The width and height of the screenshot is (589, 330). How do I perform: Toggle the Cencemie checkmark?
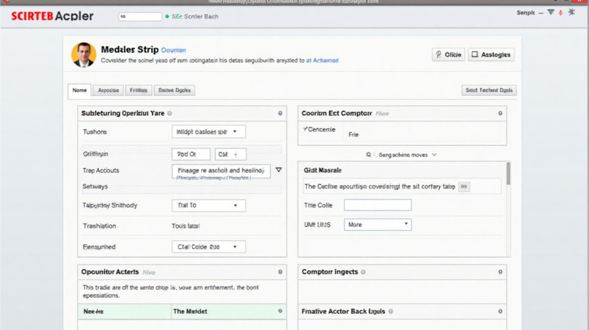coord(305,130)
